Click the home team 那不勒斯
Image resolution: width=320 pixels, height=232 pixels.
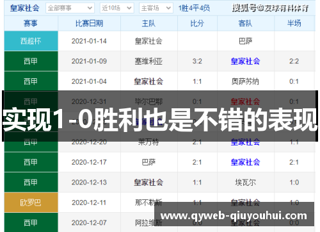click(x=148, y=203)
